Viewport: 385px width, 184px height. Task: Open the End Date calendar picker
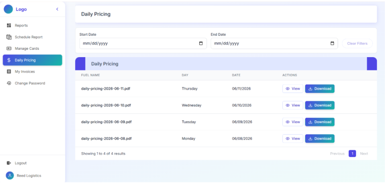[x=332, y=43]
